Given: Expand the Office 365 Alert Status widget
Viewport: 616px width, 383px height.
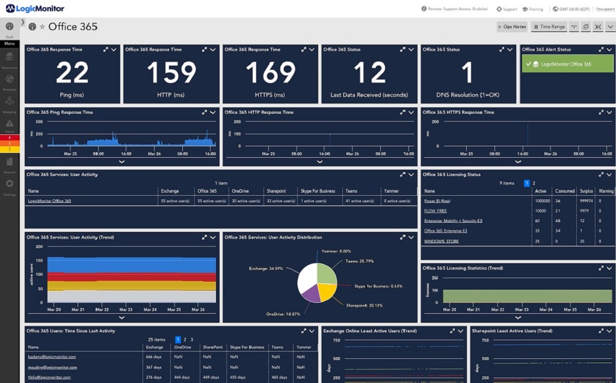Looking at the screenshot, I should 601,49.
